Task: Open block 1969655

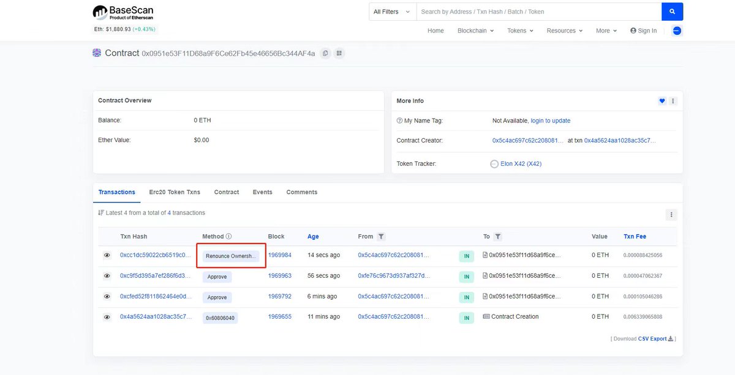Action: (280, 317)
